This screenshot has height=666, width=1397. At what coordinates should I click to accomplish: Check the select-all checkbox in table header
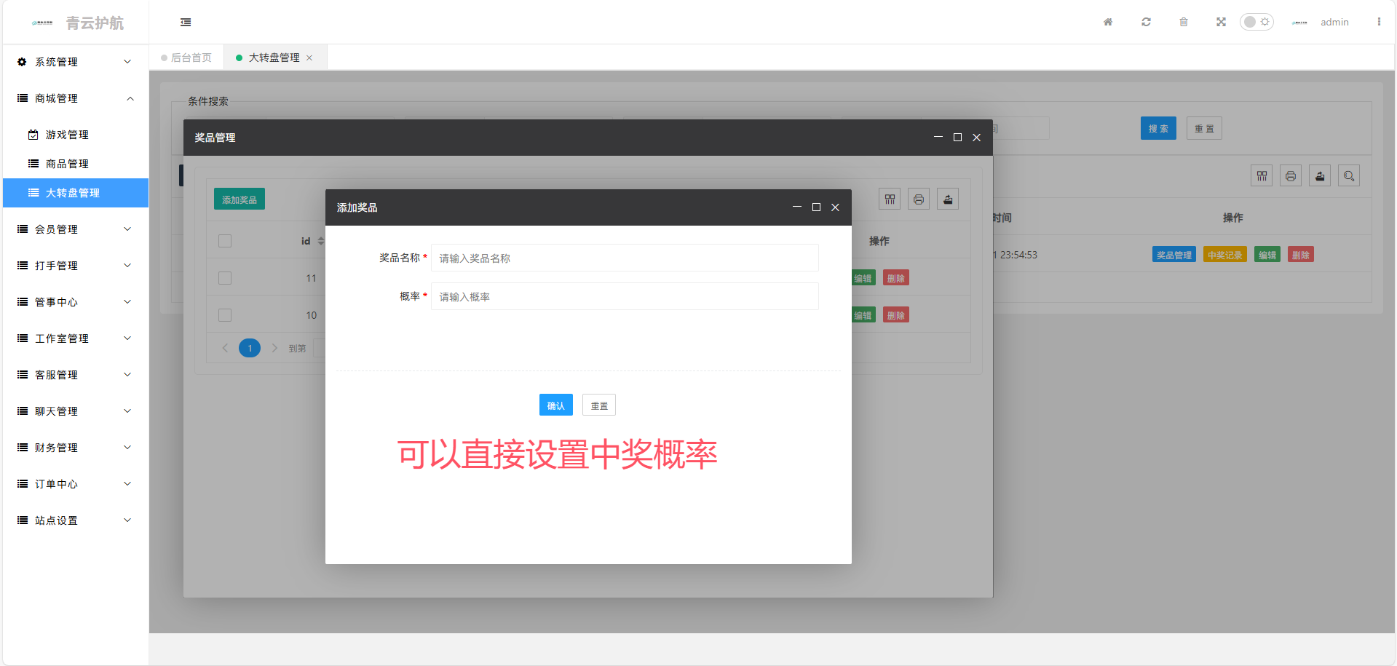pos(225,241)
